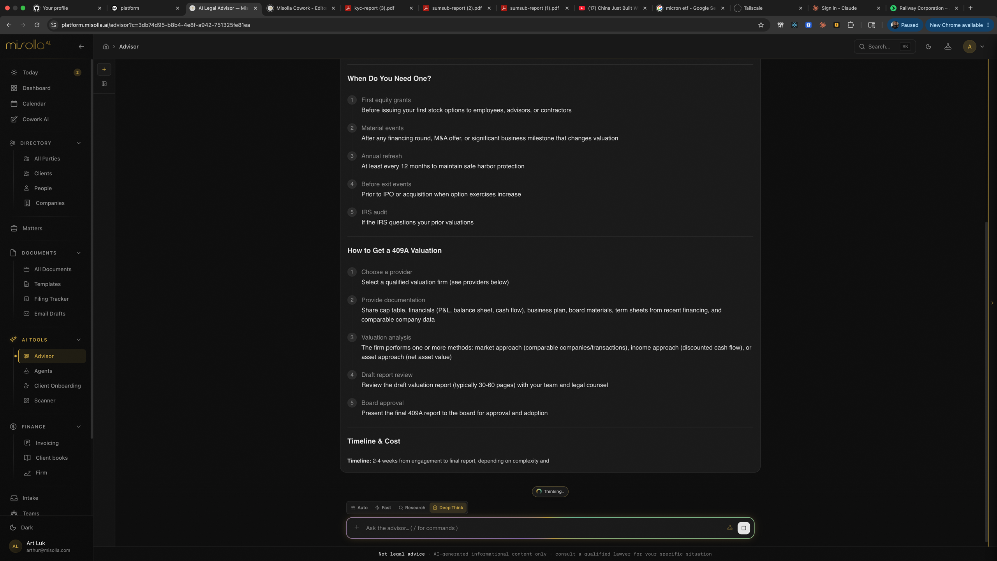
Task: Switch to the kyc-report (3).pdf tab
Action: 379,8
